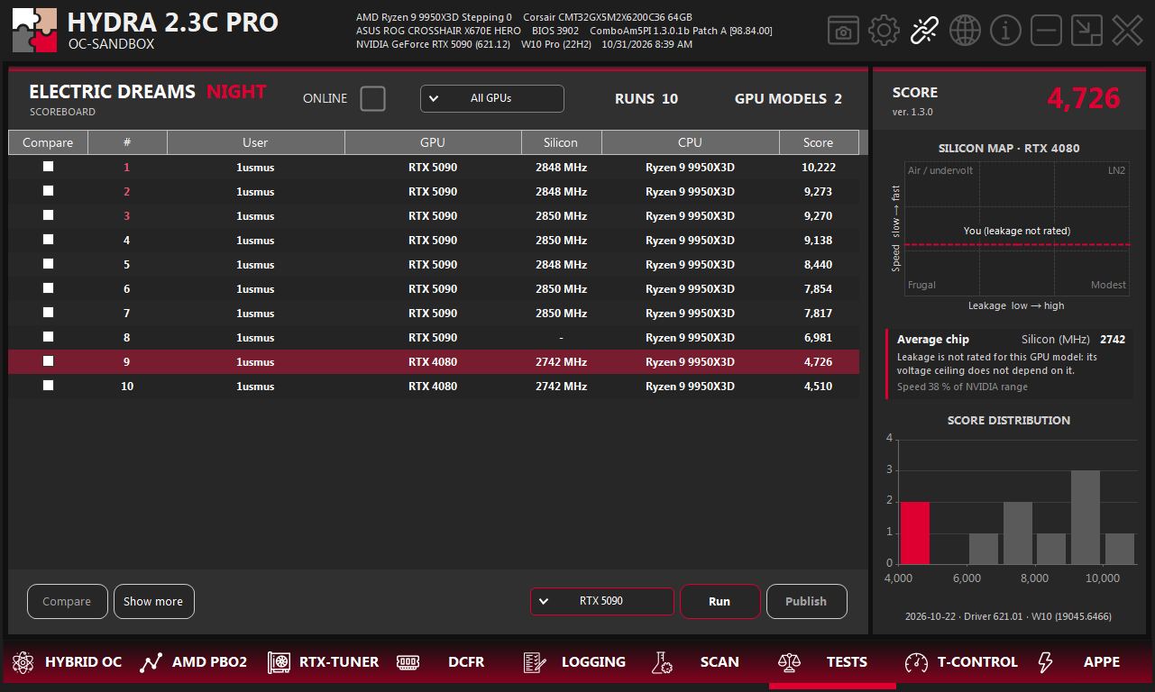This screenshot has width=1155, height=692.
Task: Mark run 5 for comparison
Action: click(48, 264)
